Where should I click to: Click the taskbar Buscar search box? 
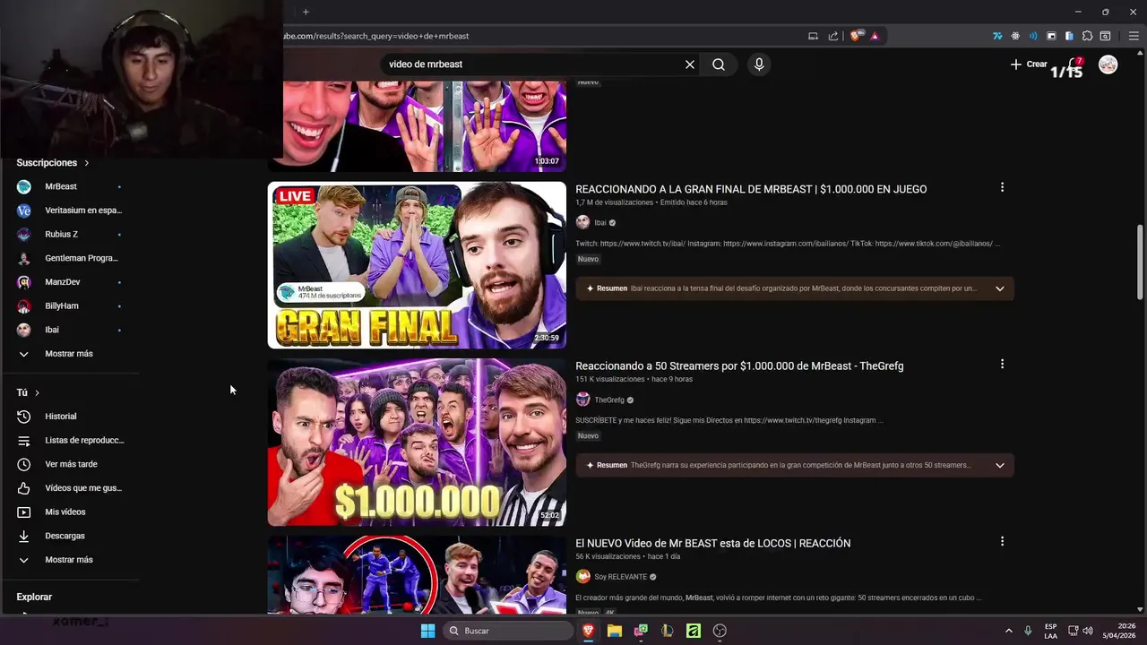(x=508, y=631)
